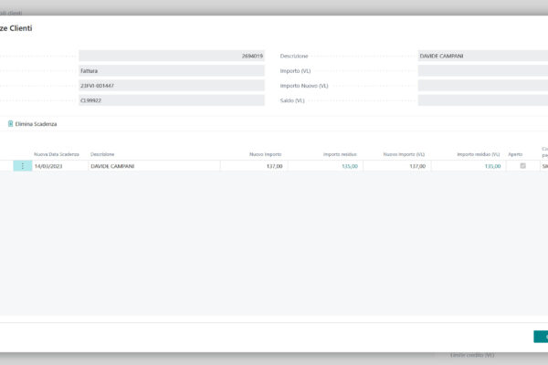Viewport: 548px width, 365px height.
Task: Click the Importo (VL) field label
Action: click(x=295, y=71)
